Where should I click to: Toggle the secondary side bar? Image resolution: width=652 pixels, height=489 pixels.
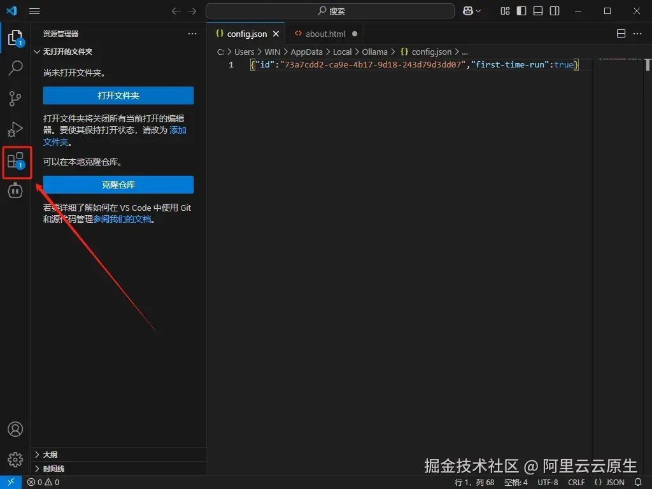pos(555,11)
